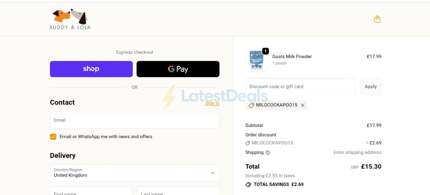Open the shipping info help icon
430x195 pixels.
coord(267,153)
